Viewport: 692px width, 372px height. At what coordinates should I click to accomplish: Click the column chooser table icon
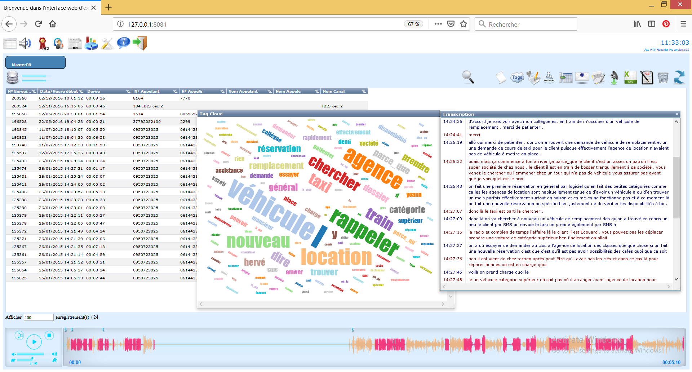(x=565, y=77)
